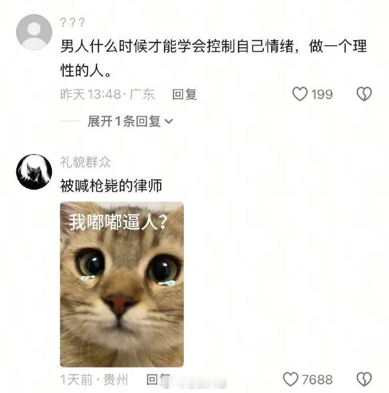Tap the 我嘟嘟逼人? caption on meme
This screenshot has height=393, width=389.
click(118, 222)
